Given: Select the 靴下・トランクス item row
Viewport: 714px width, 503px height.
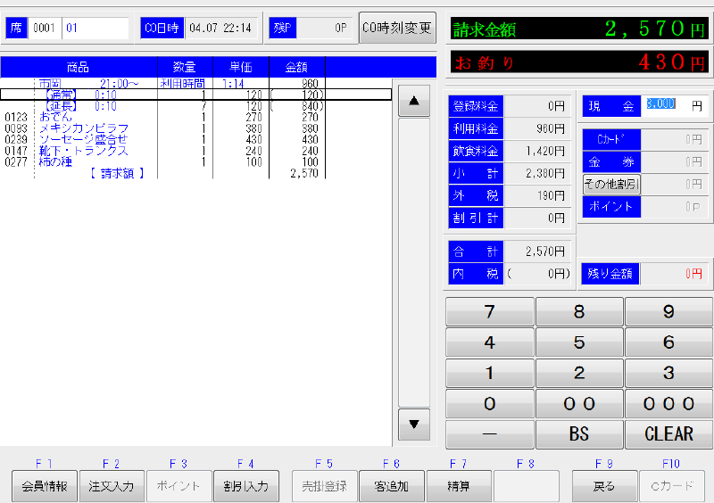Looking at the screenshot, I should 195,151.
